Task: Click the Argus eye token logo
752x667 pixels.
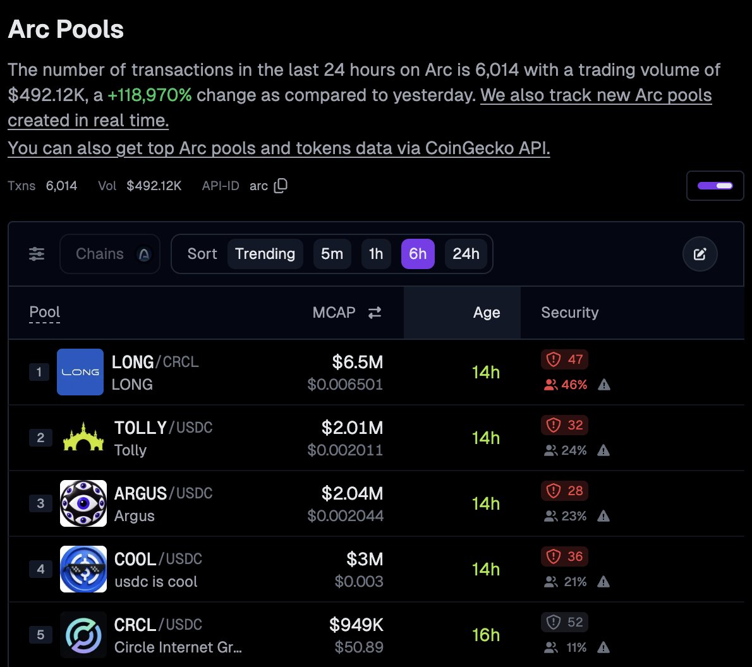Action: coord(83,503)
